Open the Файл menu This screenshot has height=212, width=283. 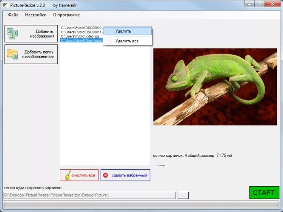click(13, 15)
